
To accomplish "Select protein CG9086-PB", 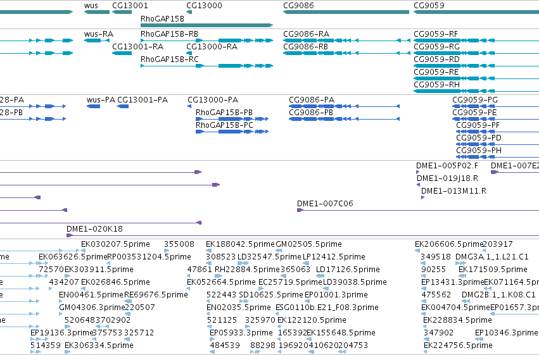I will (x=311, y=113).
